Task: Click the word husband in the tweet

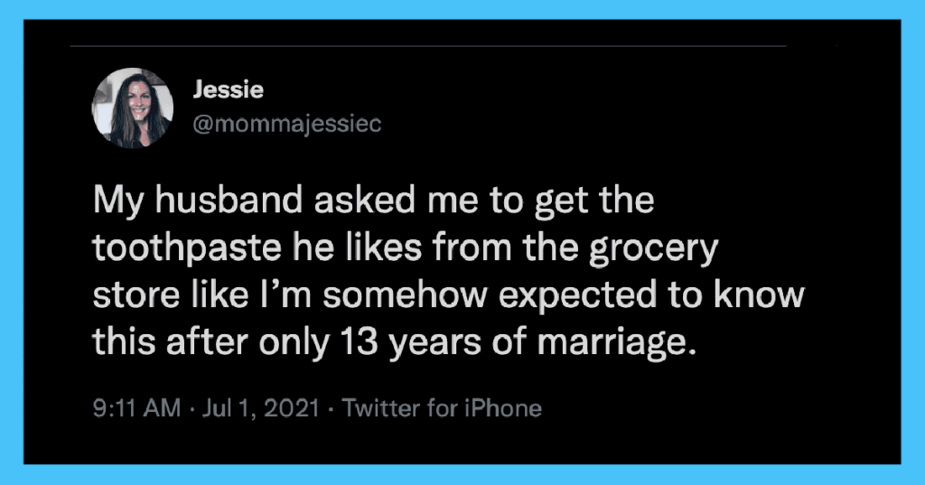Action: coord(229,200)
